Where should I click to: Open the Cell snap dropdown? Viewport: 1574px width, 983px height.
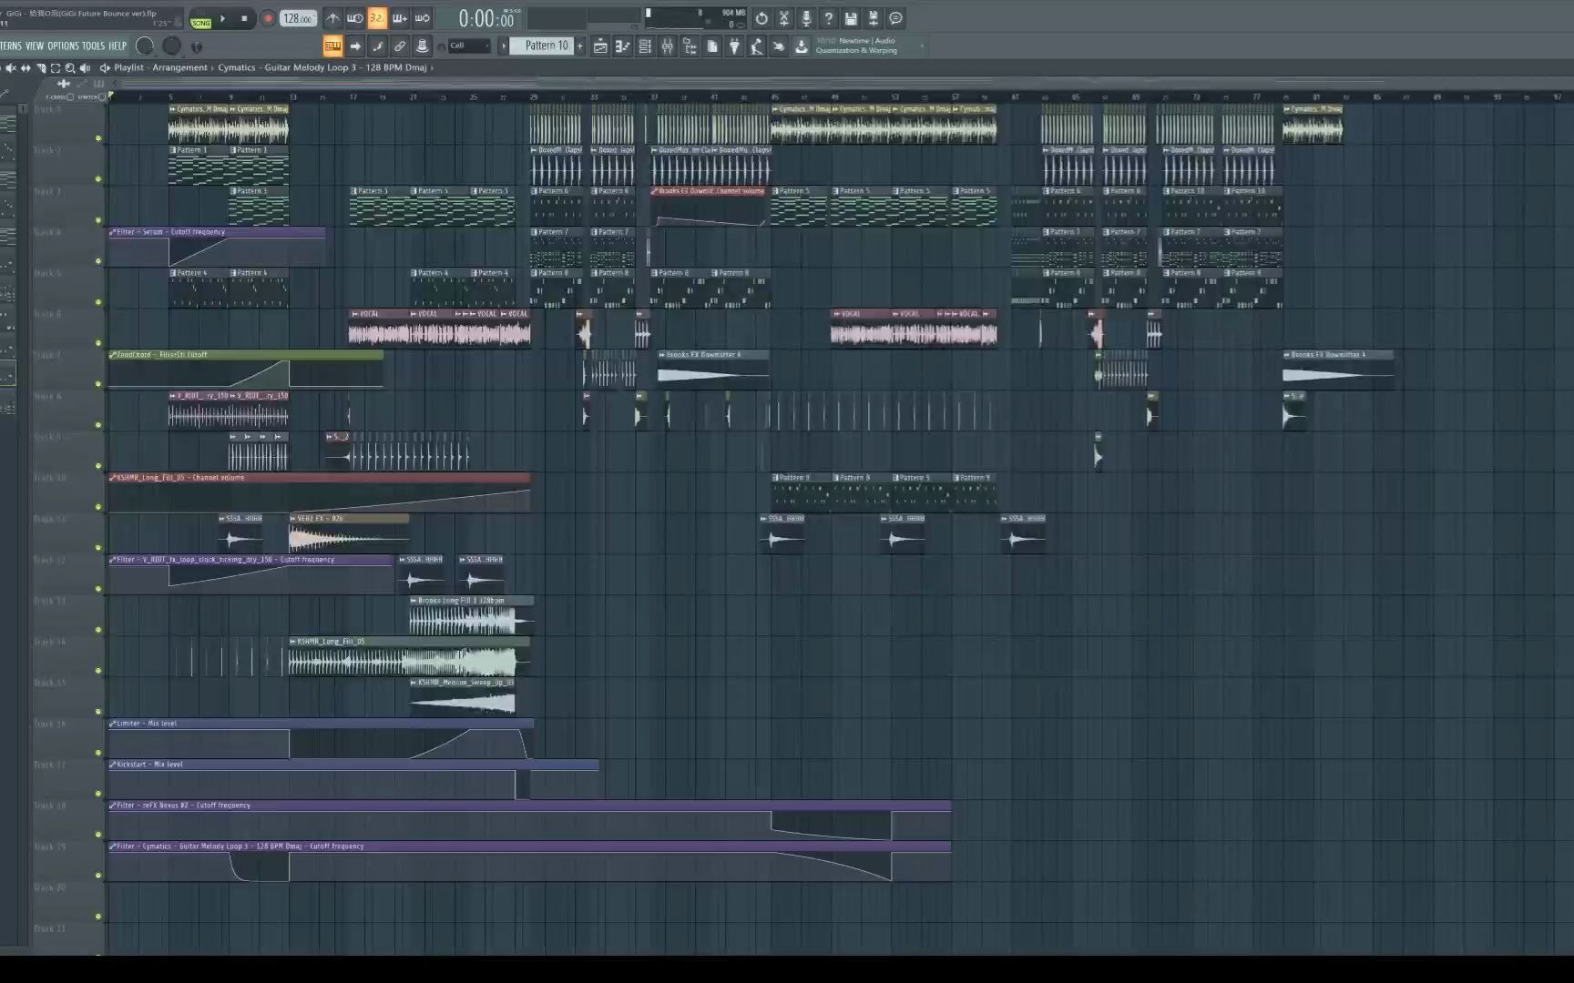click(x=469, y=46)
